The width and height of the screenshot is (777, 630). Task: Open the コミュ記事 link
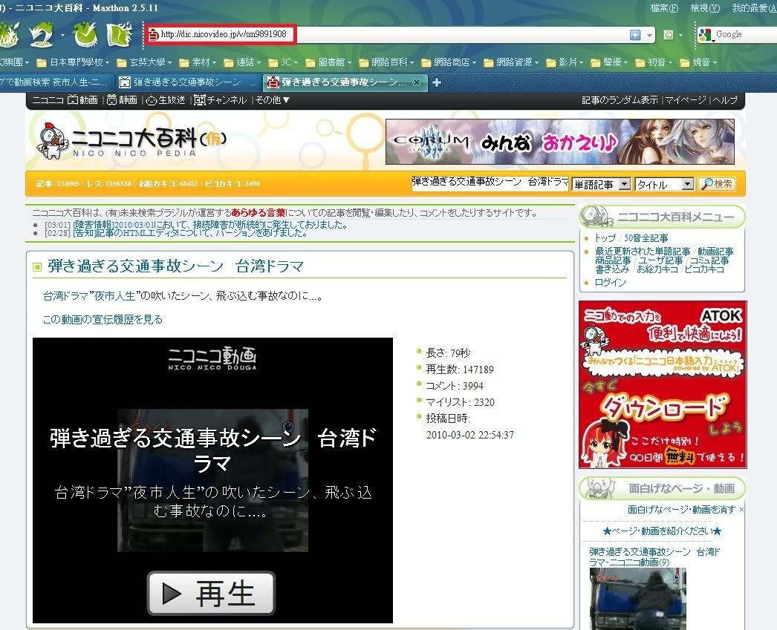(x=709, y=260)
